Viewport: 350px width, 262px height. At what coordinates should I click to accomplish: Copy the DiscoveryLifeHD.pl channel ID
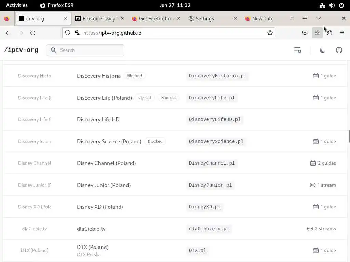point(215,119)
